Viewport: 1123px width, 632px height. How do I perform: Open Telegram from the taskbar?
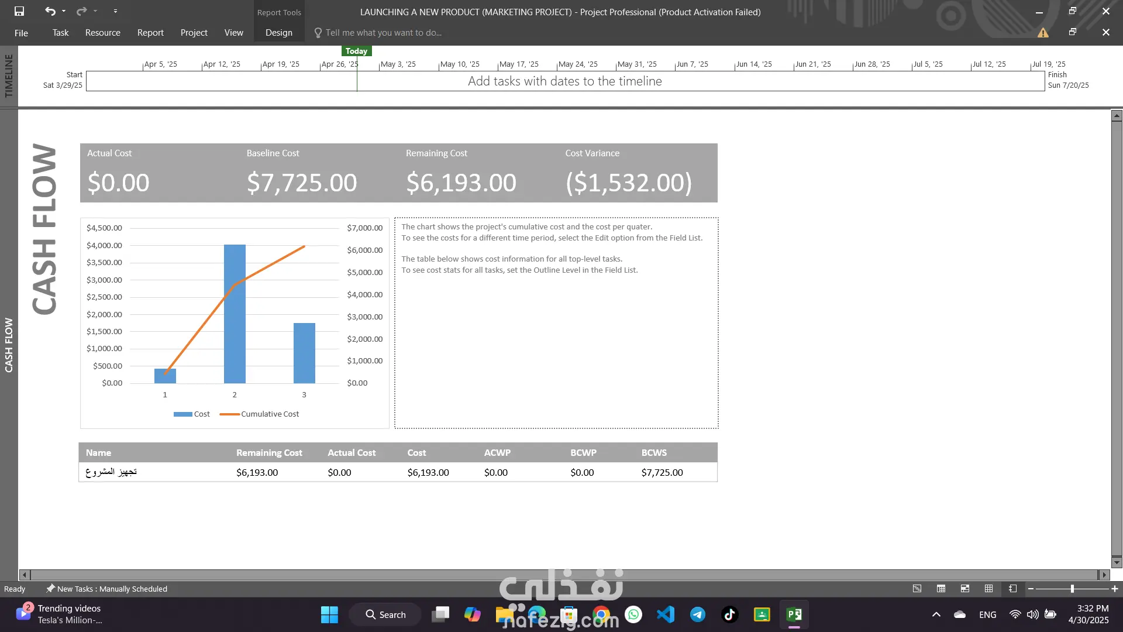coord(697,614)
